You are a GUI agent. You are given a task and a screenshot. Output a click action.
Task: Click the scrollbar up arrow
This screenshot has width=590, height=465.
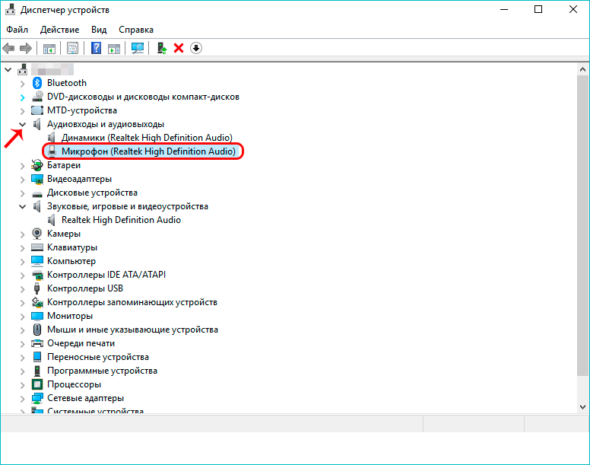[582, 69]
